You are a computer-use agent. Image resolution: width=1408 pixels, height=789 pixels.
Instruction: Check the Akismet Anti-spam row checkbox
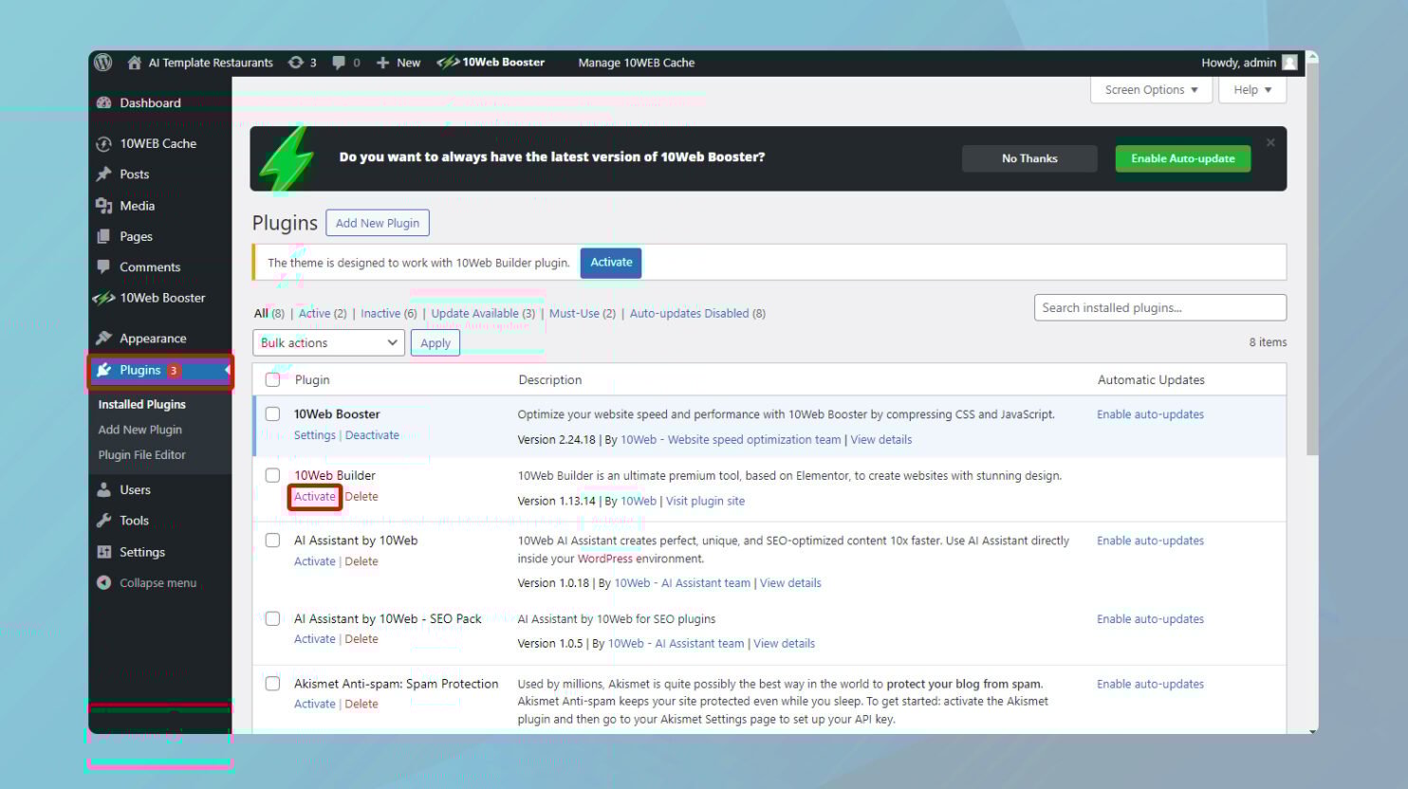pyautogui.click(x=272, y=684)
